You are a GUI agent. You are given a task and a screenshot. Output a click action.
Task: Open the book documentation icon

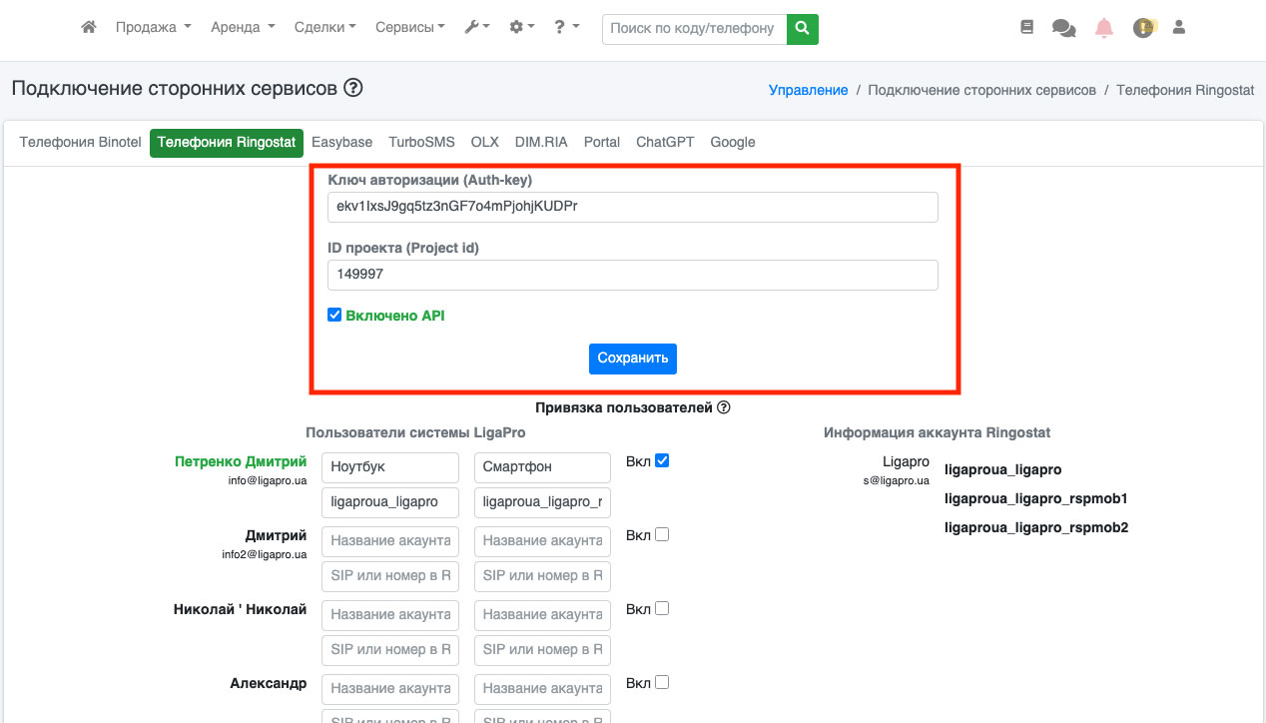coord(1027,28)
